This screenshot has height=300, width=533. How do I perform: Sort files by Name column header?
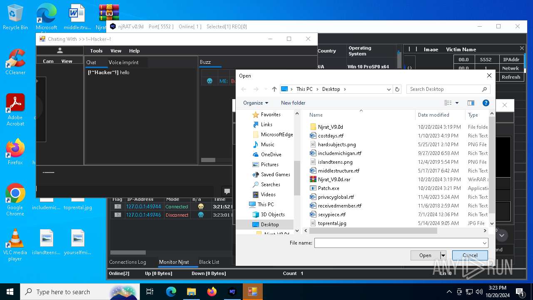point(361,115)
